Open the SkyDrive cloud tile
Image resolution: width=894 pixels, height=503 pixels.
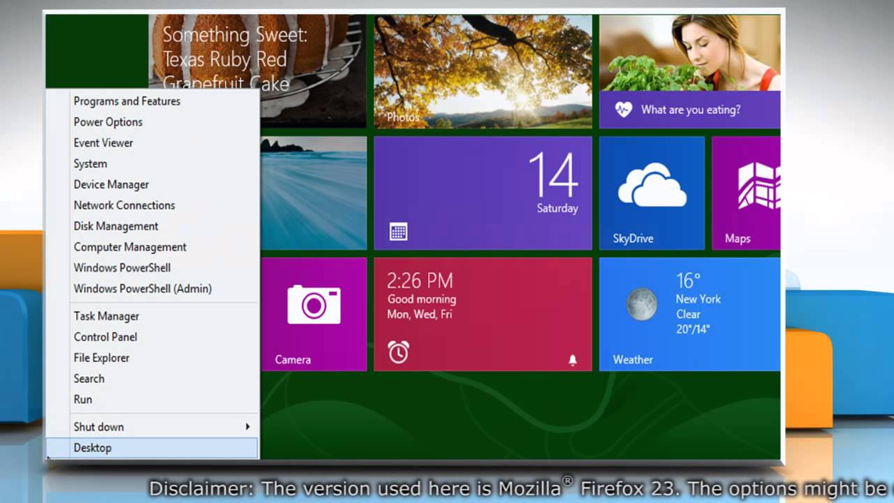(652, 193)
